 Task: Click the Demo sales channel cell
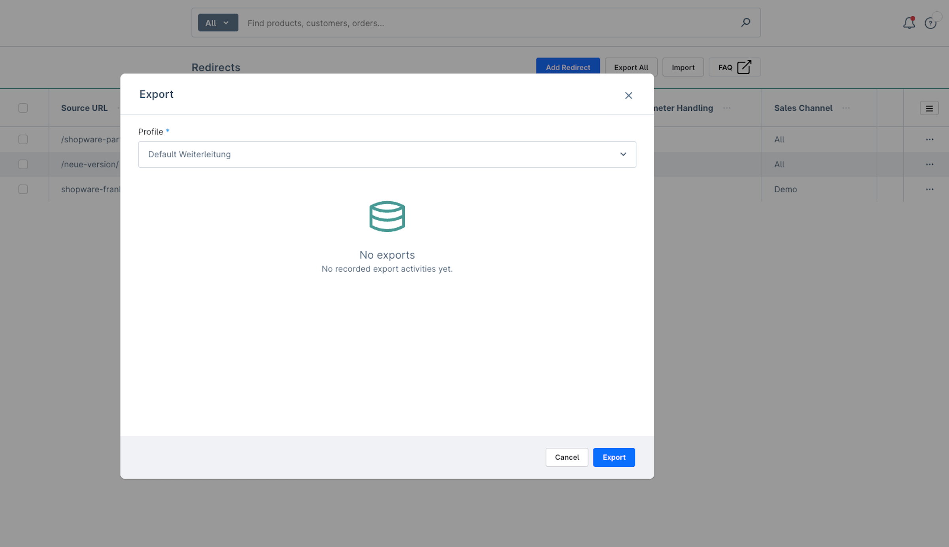tap(785, 189)
